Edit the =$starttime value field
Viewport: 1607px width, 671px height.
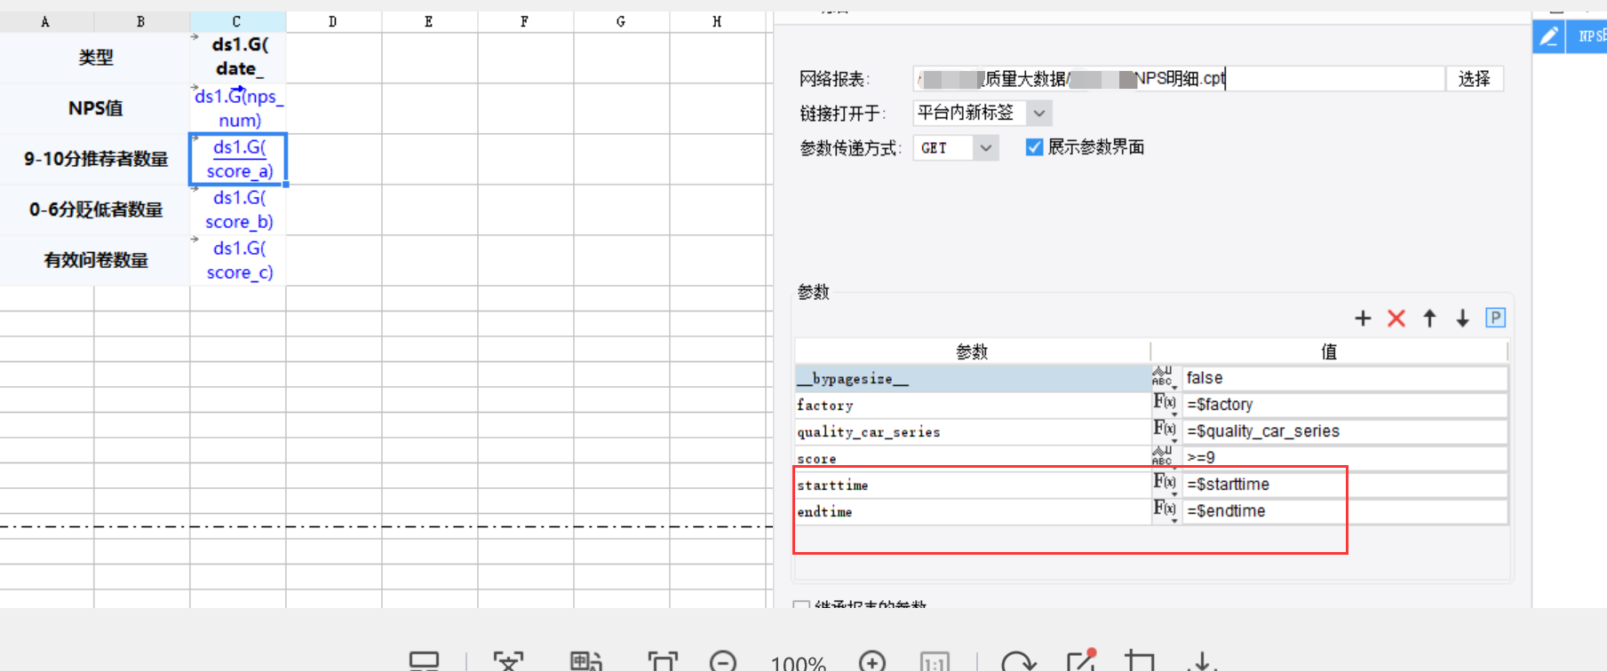(1345, 485)
